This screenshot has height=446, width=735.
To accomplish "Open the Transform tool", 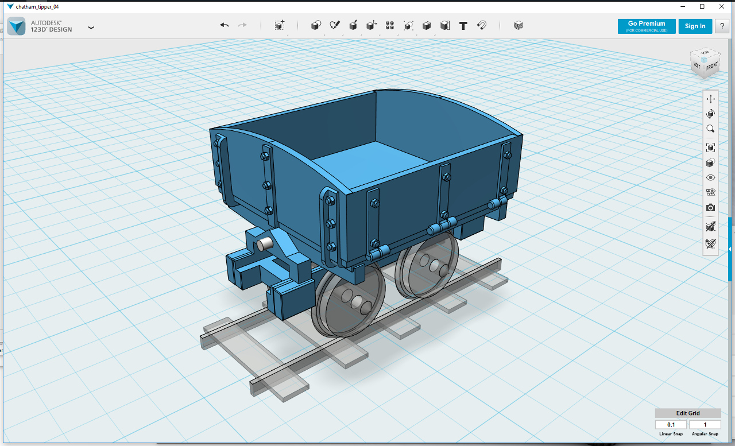I will tap(280, 25).
